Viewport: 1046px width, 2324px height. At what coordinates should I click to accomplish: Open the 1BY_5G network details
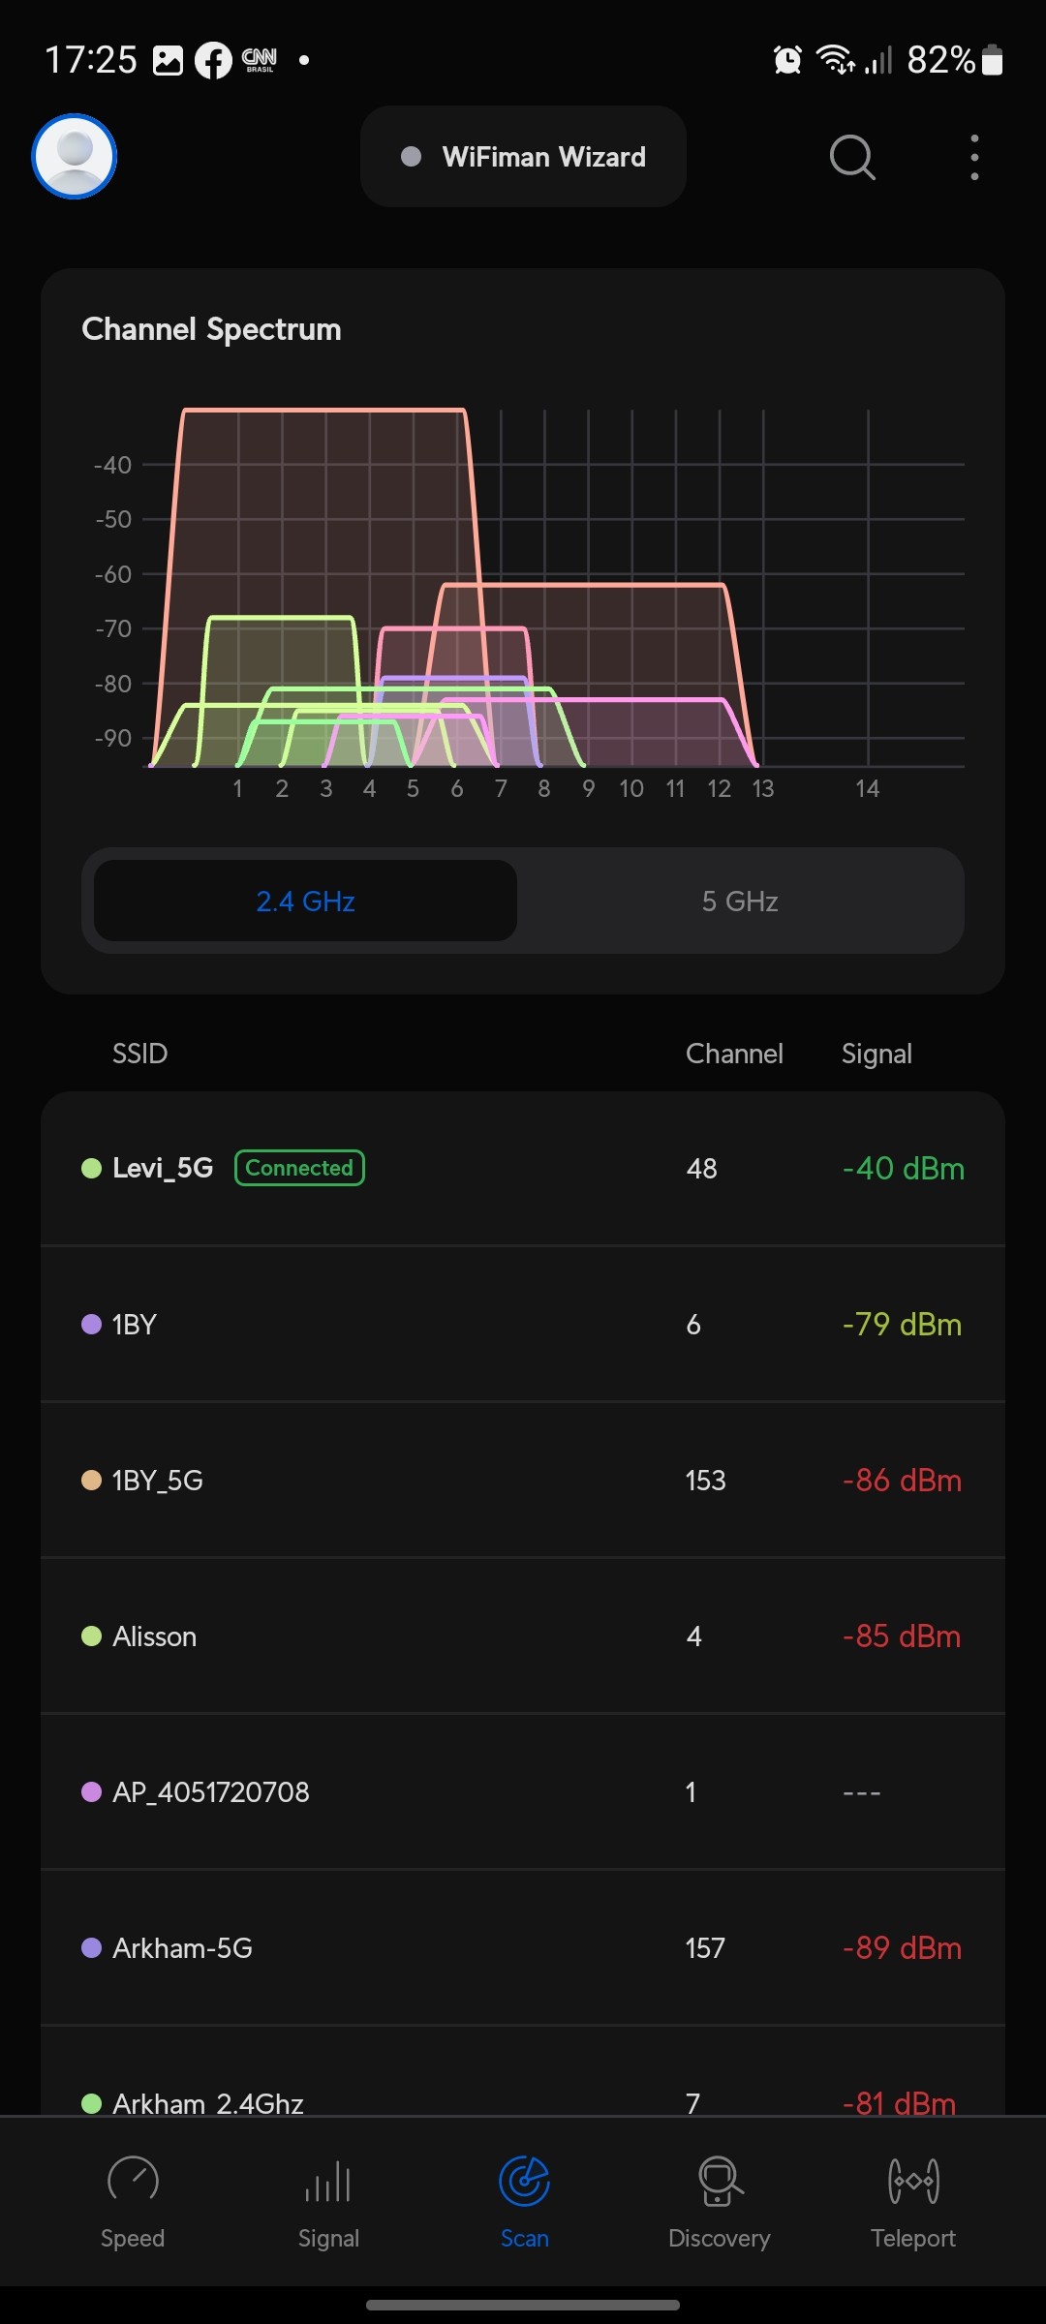tap(523, 1481)
